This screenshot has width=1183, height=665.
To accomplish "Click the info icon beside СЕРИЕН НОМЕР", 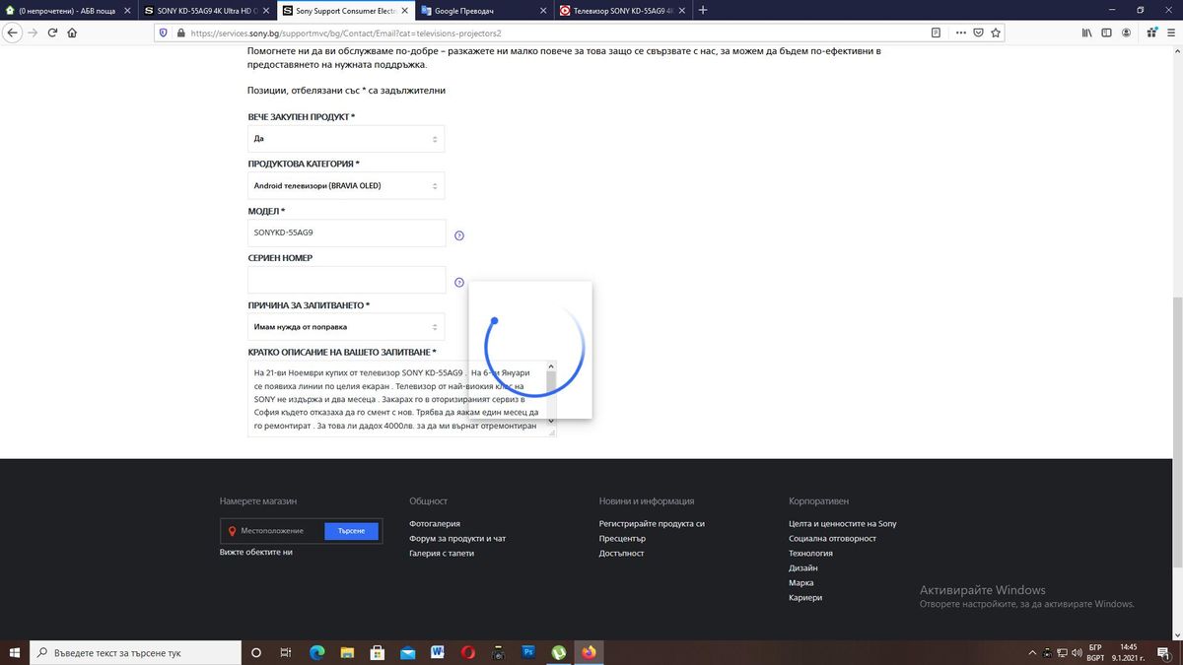I will tap(458, 282).
